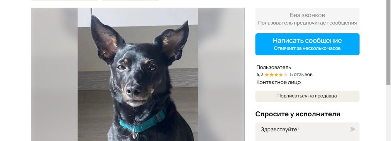Send the message using the arrow icon
The image size is (391, 141).
click(x=352, y=129)
